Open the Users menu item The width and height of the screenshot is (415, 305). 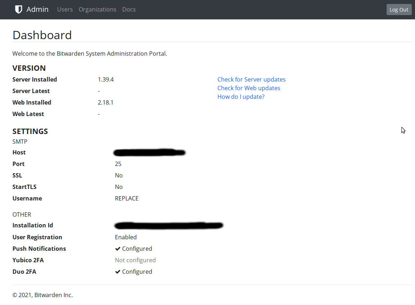(x=65, y=9)
